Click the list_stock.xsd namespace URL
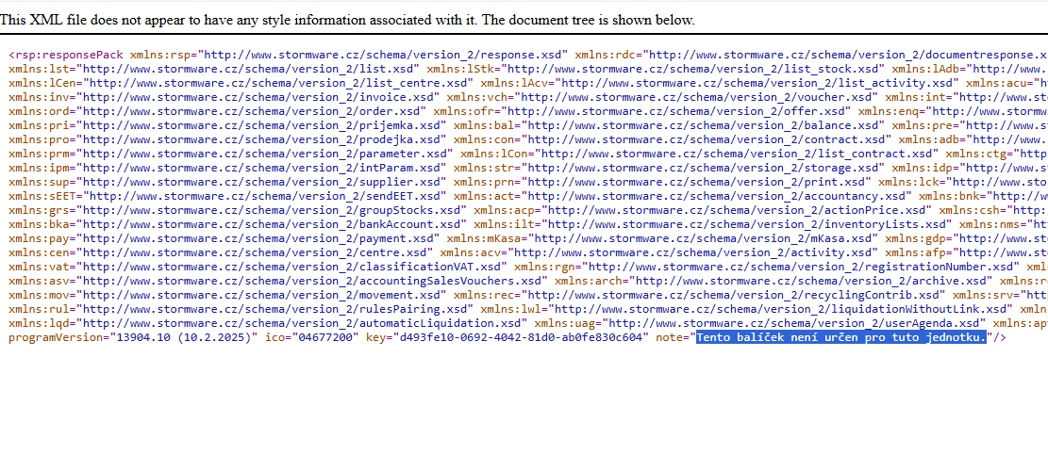This screenshot has height=455, width=1048. [695, 69]
